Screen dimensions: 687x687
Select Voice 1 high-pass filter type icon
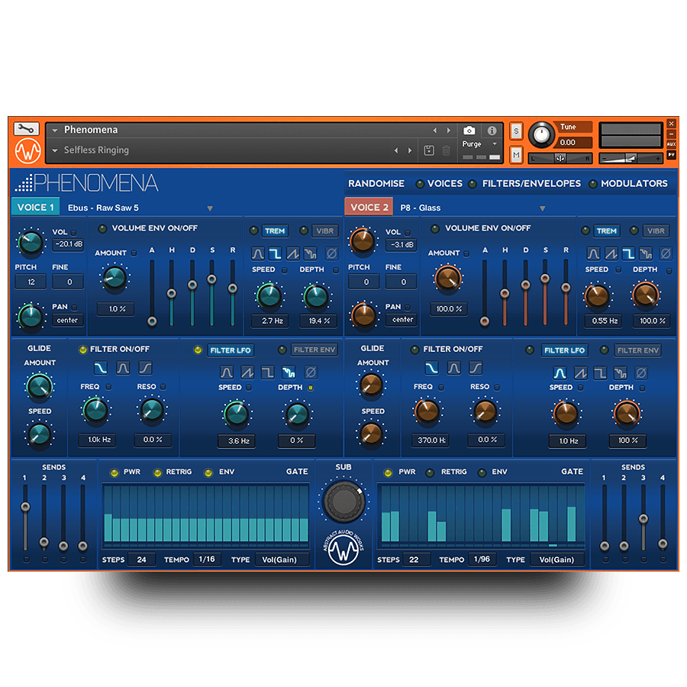pos(146,368)
